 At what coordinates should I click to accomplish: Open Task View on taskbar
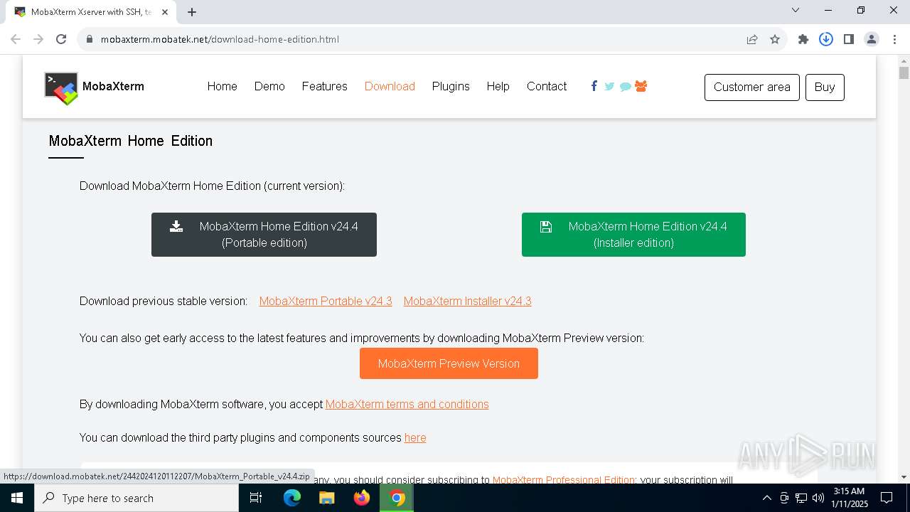[257, 498]
